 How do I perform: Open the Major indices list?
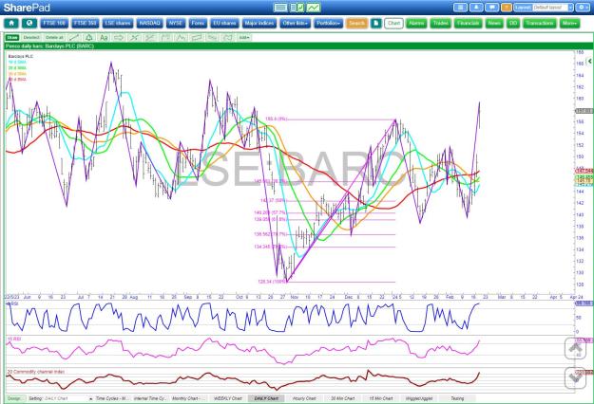click(x=259, y=23)
